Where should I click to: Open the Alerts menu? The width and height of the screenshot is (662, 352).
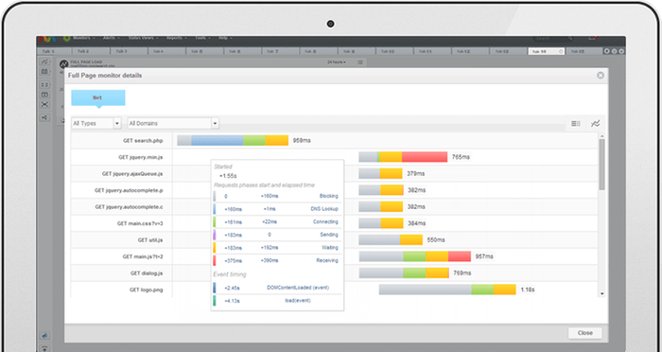pyautogui.click(x=111, y=38)
